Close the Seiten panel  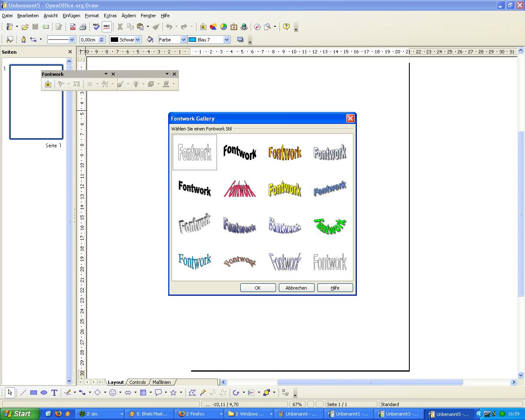[x=70, y=52]
